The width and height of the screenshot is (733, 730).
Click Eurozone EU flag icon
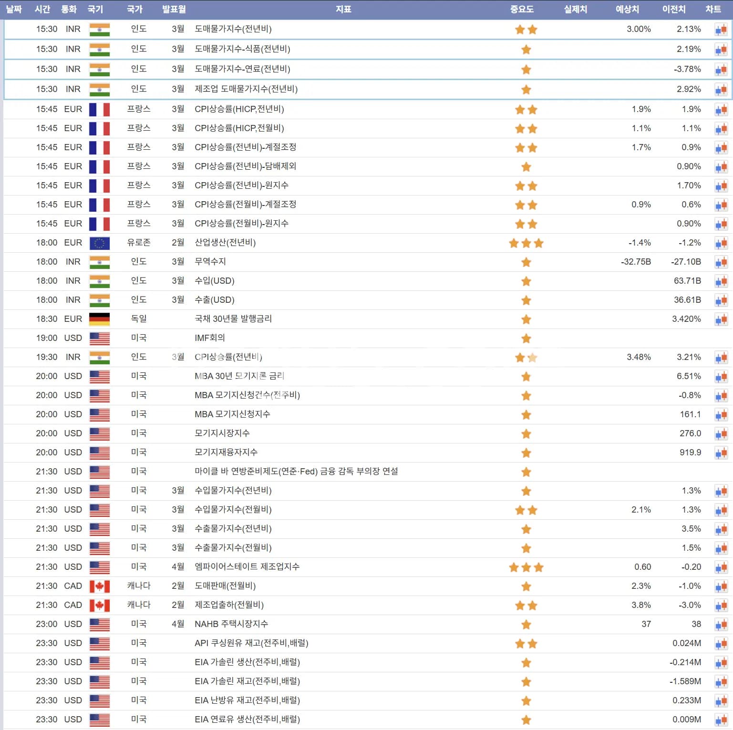(99, 243)
